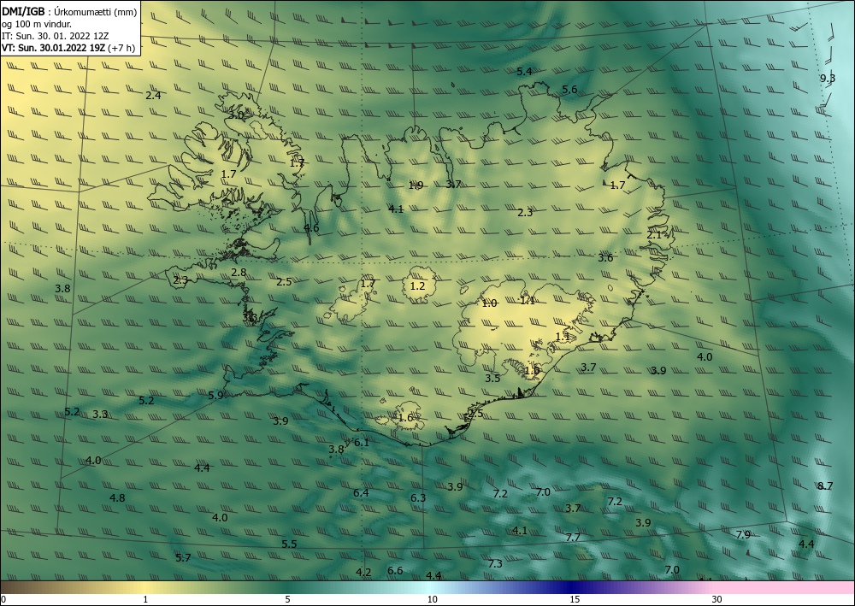Select the valid time line 'VT: Sun. 30.01.2022 19Z'
Viewport: 855px width, 606px height.
point(53,48)
